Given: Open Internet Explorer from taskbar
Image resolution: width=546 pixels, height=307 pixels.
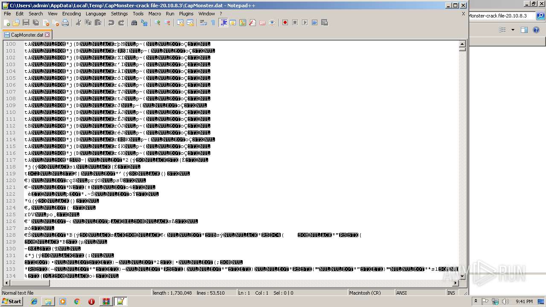Looking at the screenshot, I should click(x=34, y=301).
